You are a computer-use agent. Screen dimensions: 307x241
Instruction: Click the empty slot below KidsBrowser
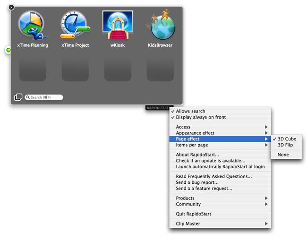160,69
